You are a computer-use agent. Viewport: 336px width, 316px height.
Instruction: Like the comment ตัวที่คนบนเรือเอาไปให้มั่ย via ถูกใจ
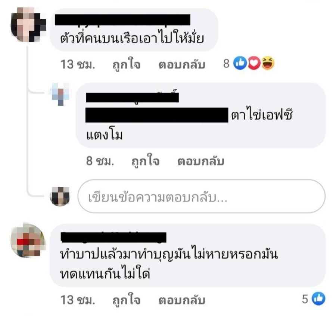click(127, 65)
